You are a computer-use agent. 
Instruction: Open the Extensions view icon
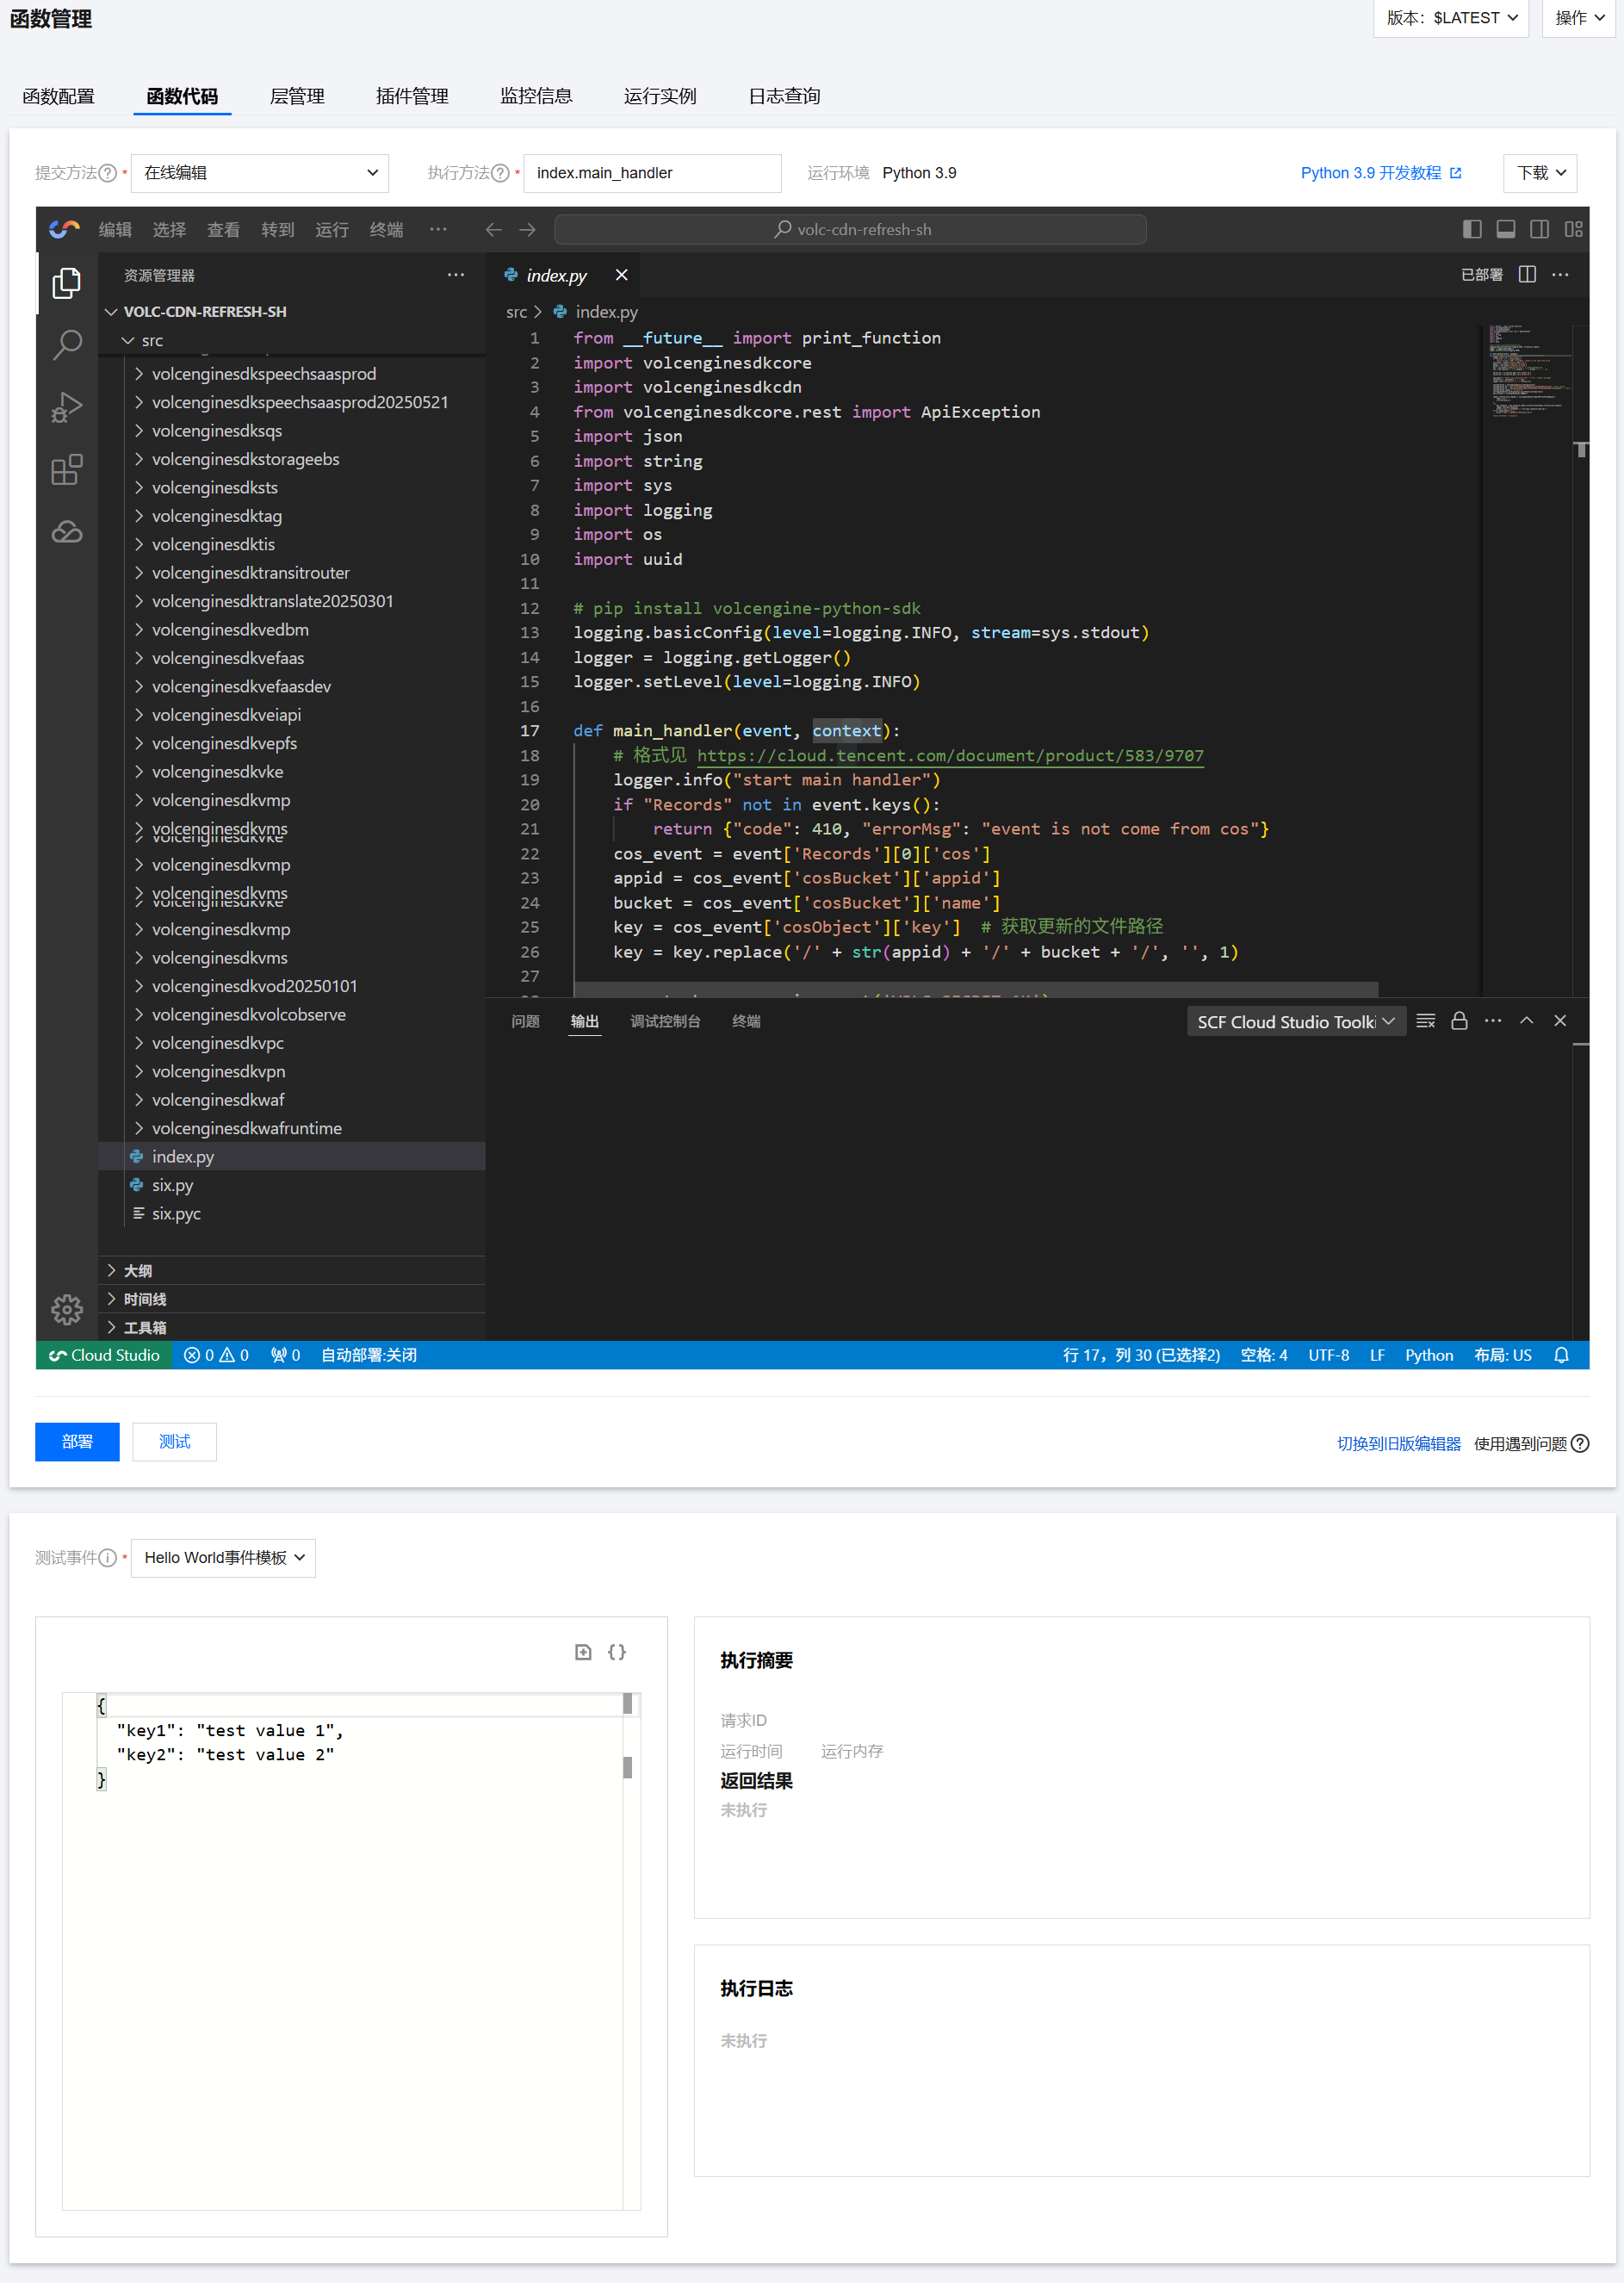point(66,470)
